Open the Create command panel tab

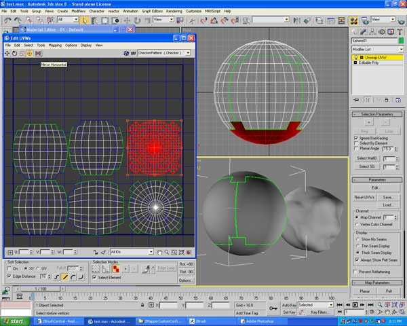(354, 32)
